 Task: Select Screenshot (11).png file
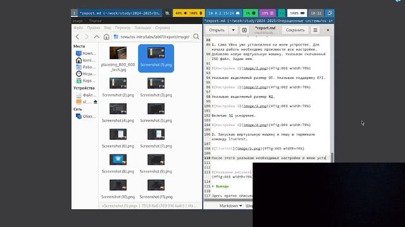(156, 189)
